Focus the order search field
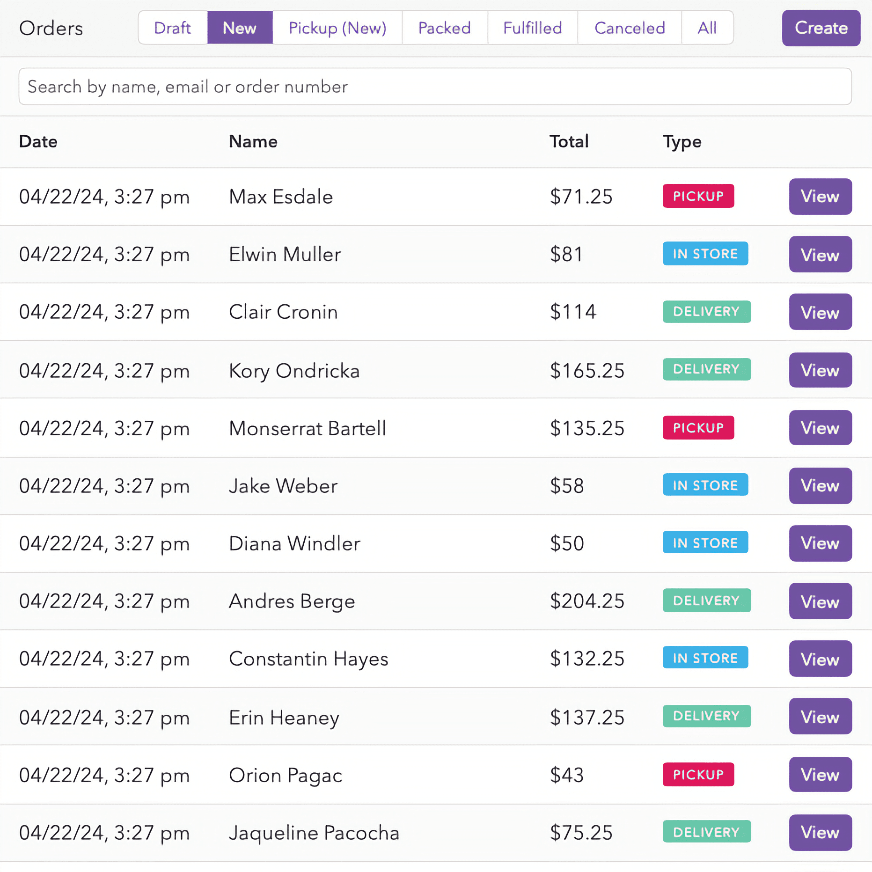This screenshot has width=872, height=872. 435,87
